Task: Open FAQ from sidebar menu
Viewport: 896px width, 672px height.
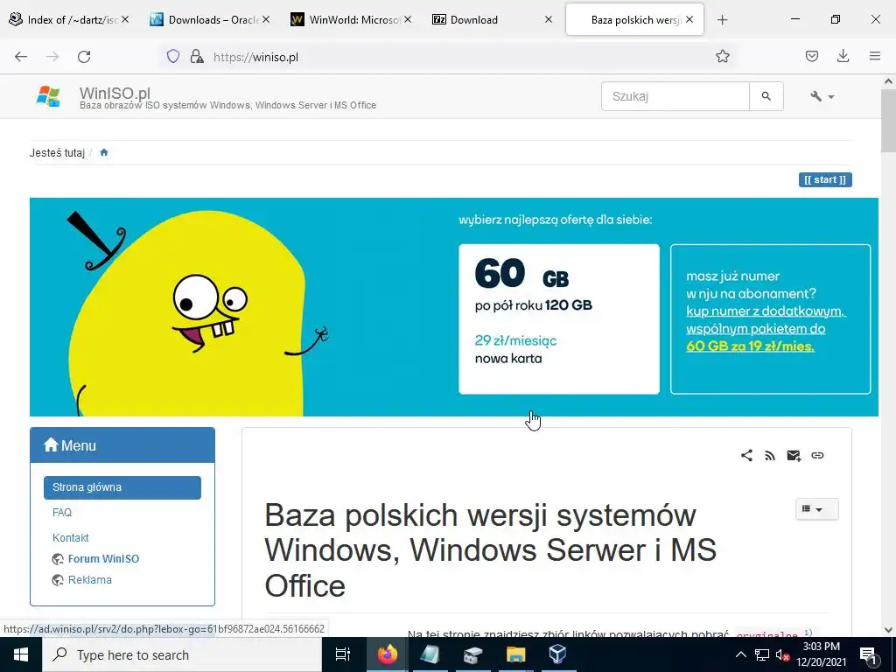Action: tap(62, 513)
